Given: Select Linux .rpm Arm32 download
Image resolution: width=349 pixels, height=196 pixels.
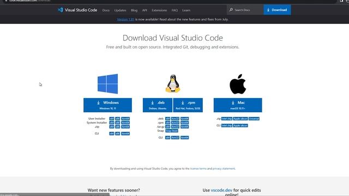Looking at the screenshot, I should coord(175,122).
